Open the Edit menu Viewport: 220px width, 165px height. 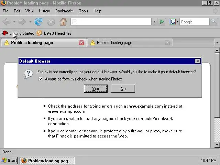[x=17, y=11]
